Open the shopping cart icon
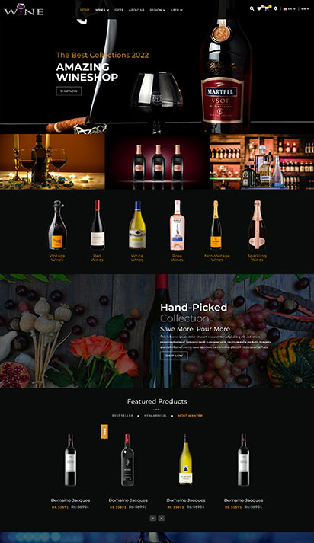Viewport: 314px width, 543px height. coord(267,8)
